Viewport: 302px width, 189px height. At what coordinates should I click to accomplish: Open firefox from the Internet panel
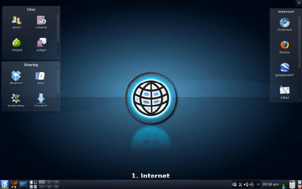(285, 45)
